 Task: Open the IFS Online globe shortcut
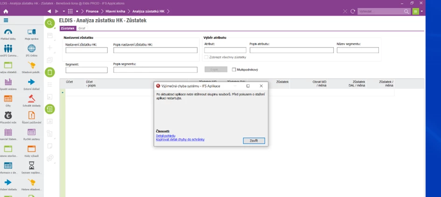(32, 50)
